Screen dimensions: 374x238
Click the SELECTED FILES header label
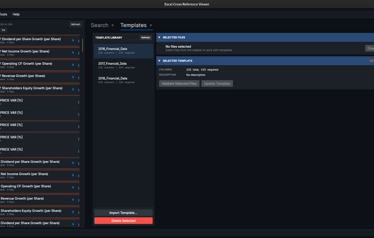click(x=174, y=37)
